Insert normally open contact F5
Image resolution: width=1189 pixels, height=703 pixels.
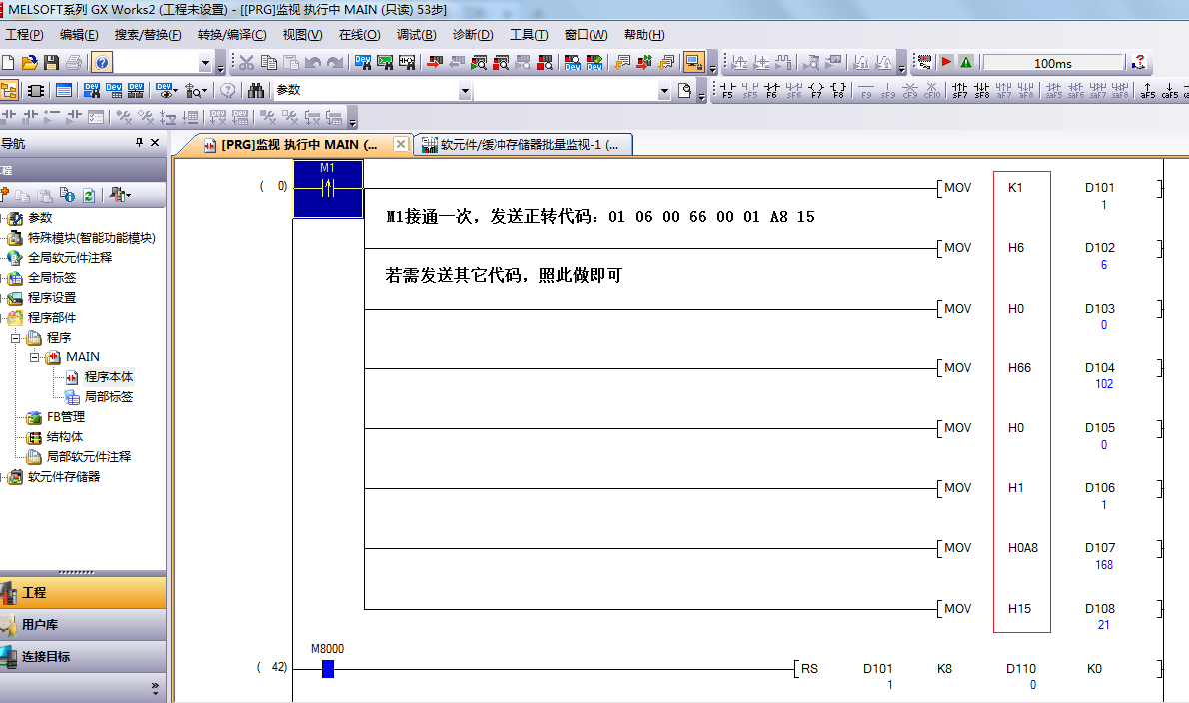coord(727,91)
